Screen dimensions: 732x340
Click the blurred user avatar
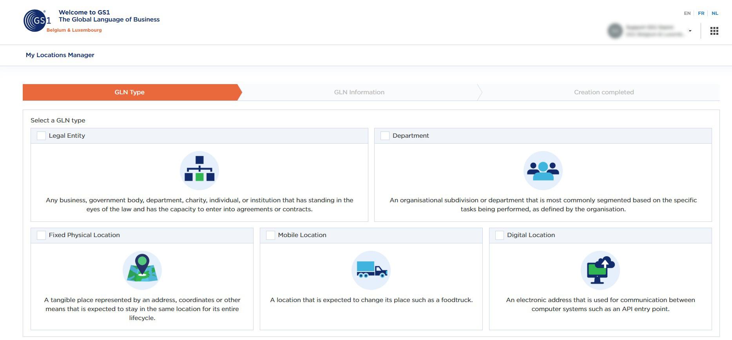coord(615,31)
